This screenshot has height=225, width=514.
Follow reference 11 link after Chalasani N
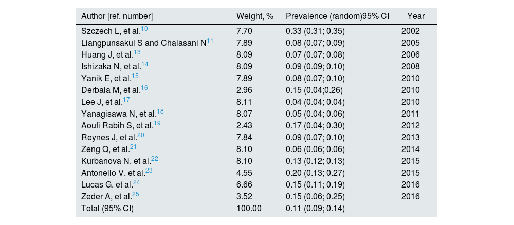coord(210,41)
